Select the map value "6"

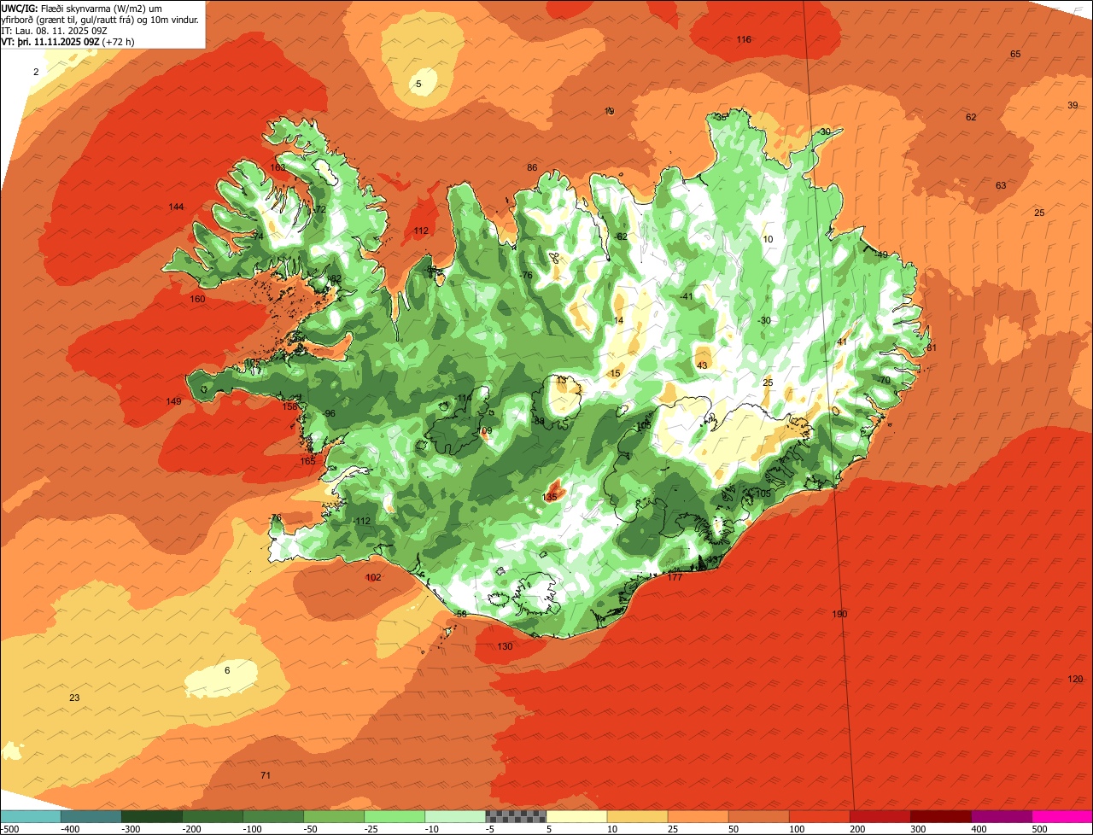(227, 670)
